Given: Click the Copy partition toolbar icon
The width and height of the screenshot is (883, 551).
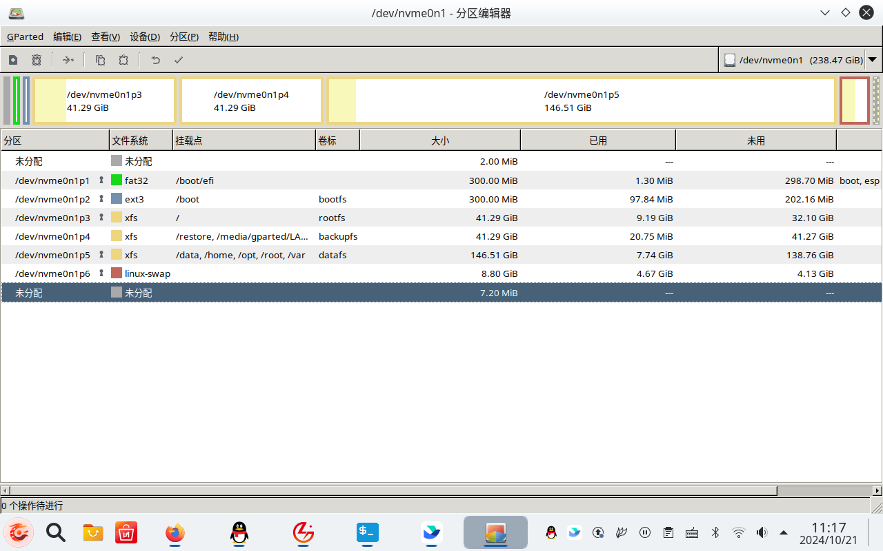Looking at the screenshot, I should coord(100,60).
